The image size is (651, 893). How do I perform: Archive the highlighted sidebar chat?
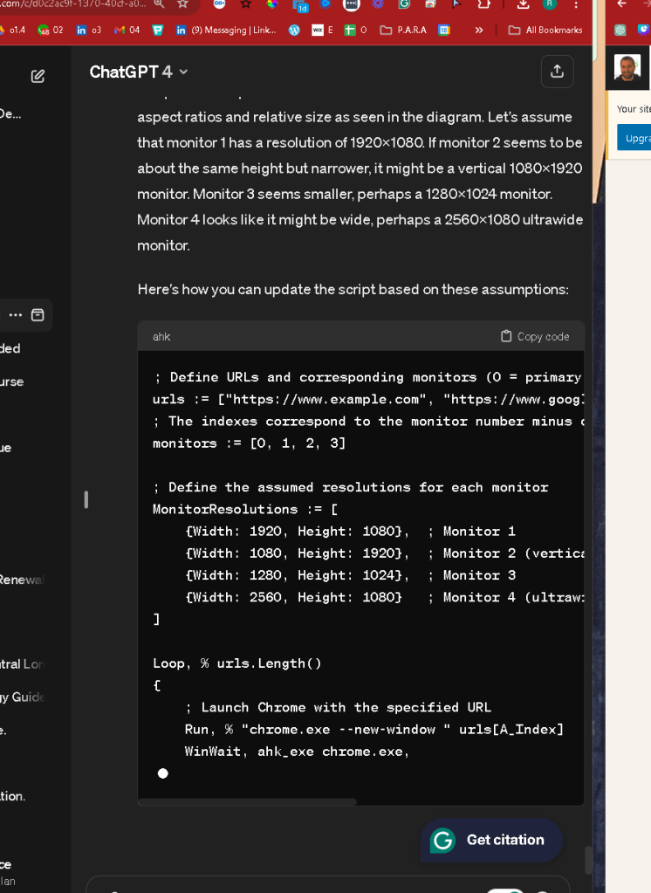38,315
